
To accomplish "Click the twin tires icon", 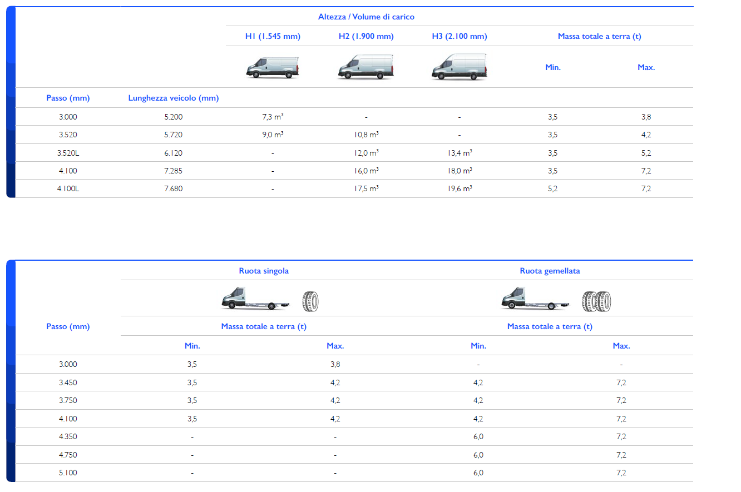I will pyautogui.click(x=596, y=301).
